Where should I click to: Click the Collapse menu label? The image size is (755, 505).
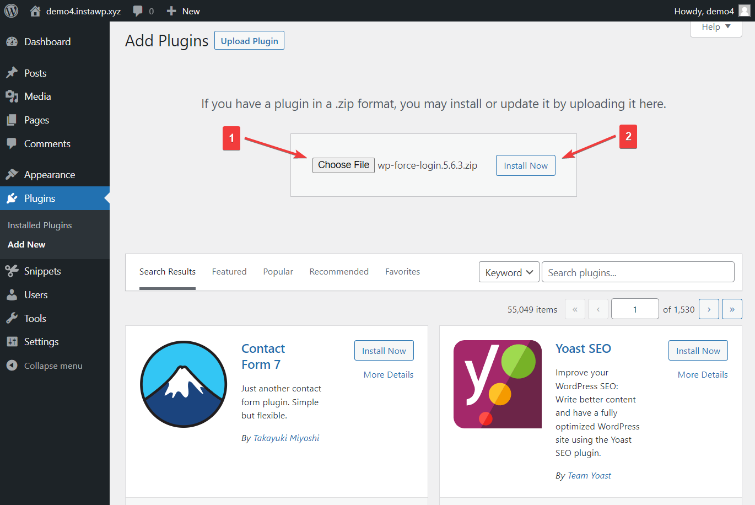53,366
